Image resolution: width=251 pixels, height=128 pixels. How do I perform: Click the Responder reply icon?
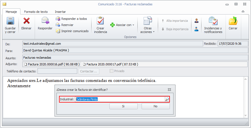pos(45,21)
